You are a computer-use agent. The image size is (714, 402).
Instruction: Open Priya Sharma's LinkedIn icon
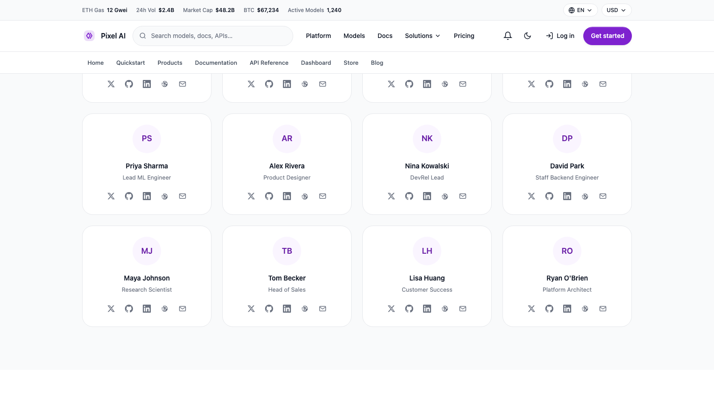click(x=147, y=196)
